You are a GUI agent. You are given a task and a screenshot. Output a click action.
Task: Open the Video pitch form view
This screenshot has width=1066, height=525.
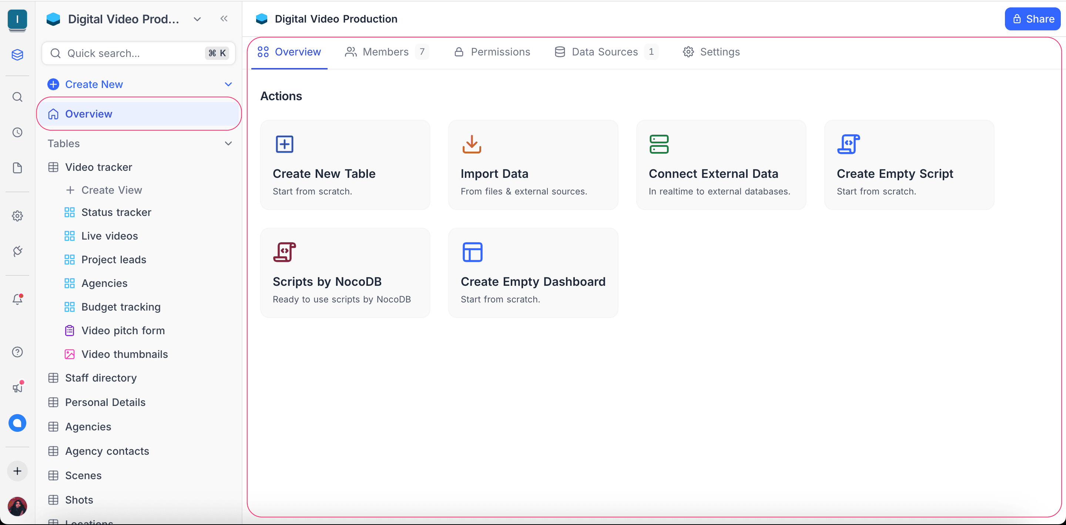[123, 330]
